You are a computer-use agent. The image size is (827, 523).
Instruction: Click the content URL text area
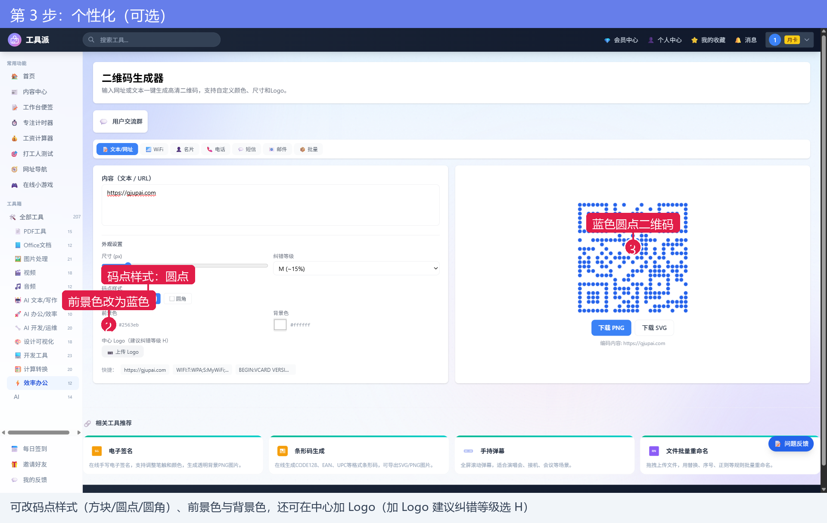coord(270,205)
